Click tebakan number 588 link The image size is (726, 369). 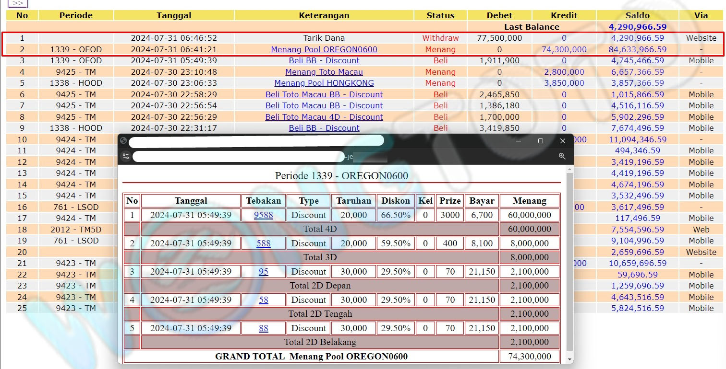(x=263, y=243)
